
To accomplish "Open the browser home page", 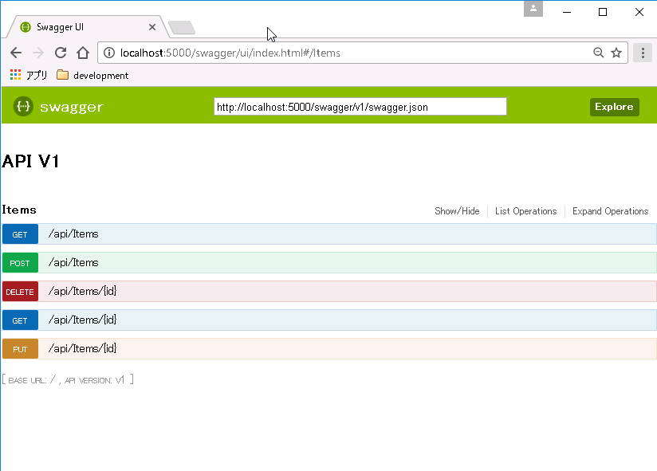I will tap(83, 53).
